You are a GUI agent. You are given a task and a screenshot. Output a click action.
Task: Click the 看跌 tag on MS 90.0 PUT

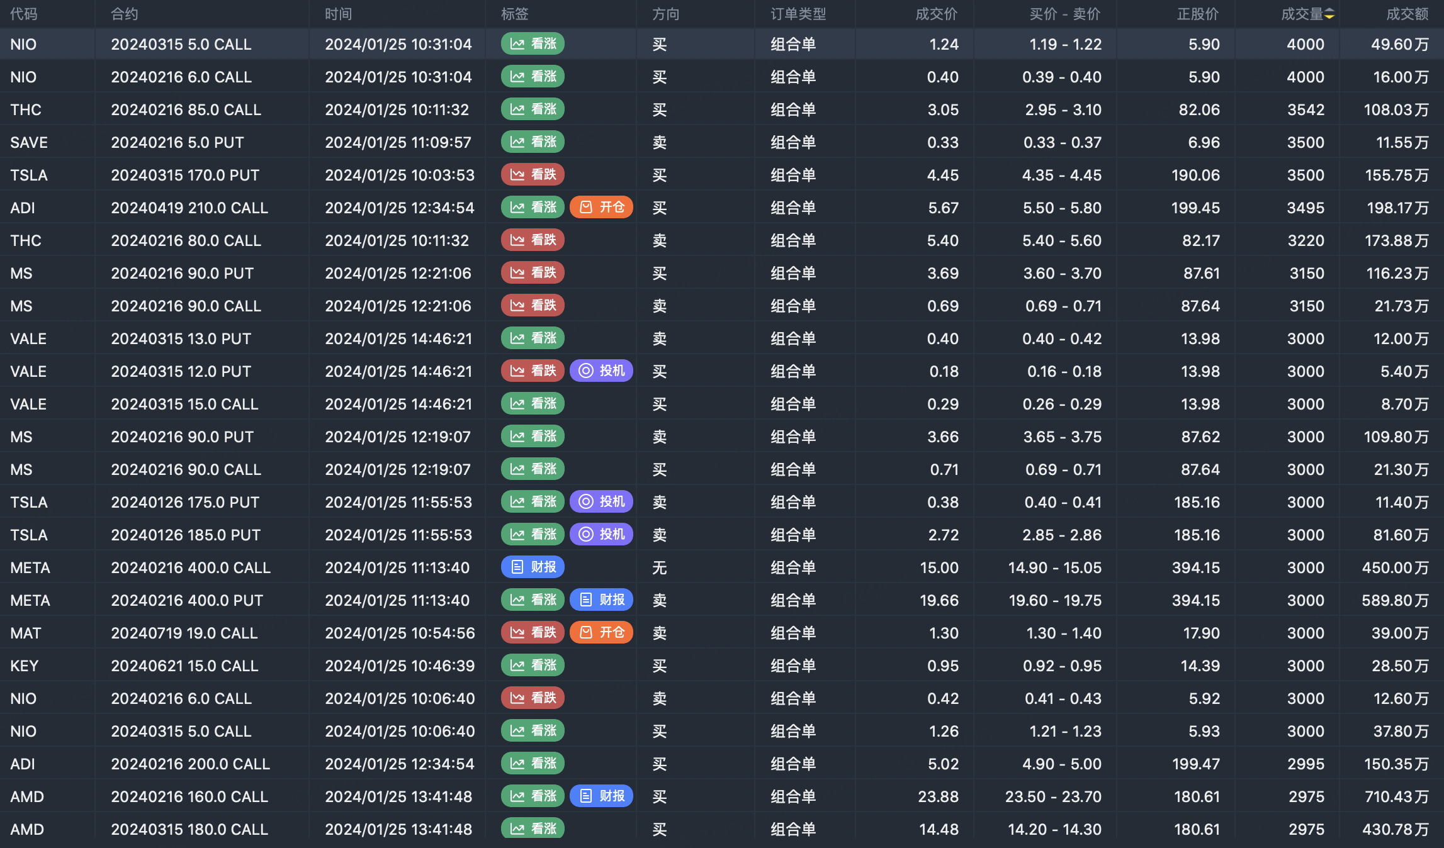(533, 273)
